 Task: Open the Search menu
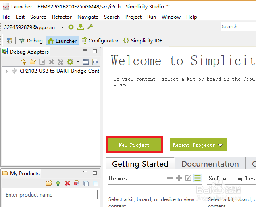112,17
